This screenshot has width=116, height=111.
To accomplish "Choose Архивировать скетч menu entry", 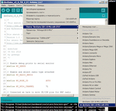I will 51,12.
